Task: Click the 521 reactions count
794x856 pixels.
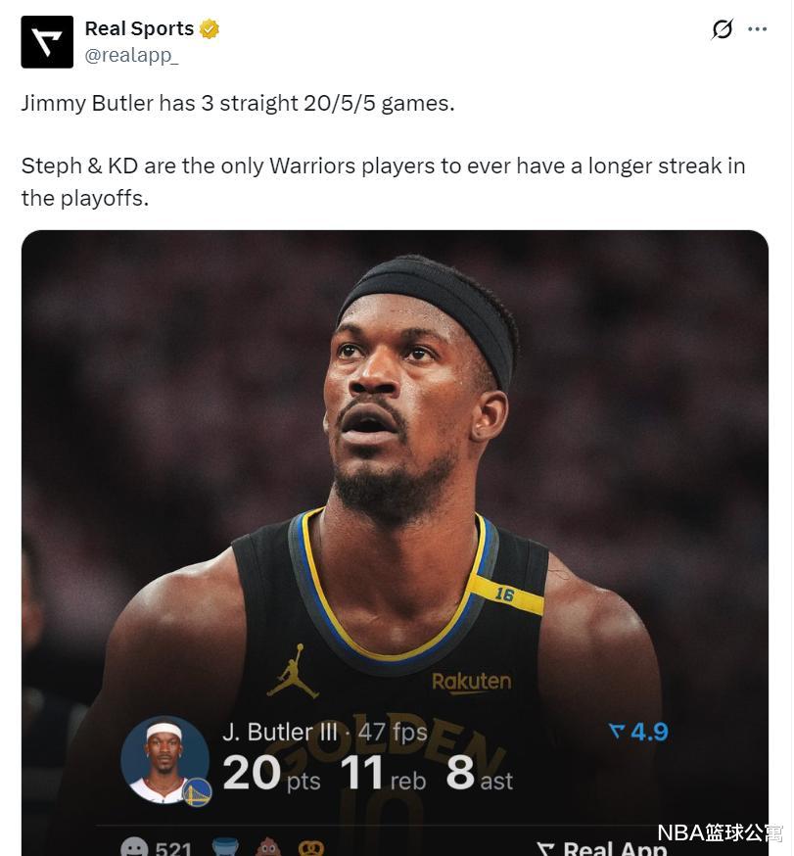Action: click(173, 848)
